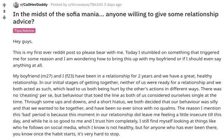
Task: Filter by the Tips/Advice flair tag
Action: click(x=24, y=31)
